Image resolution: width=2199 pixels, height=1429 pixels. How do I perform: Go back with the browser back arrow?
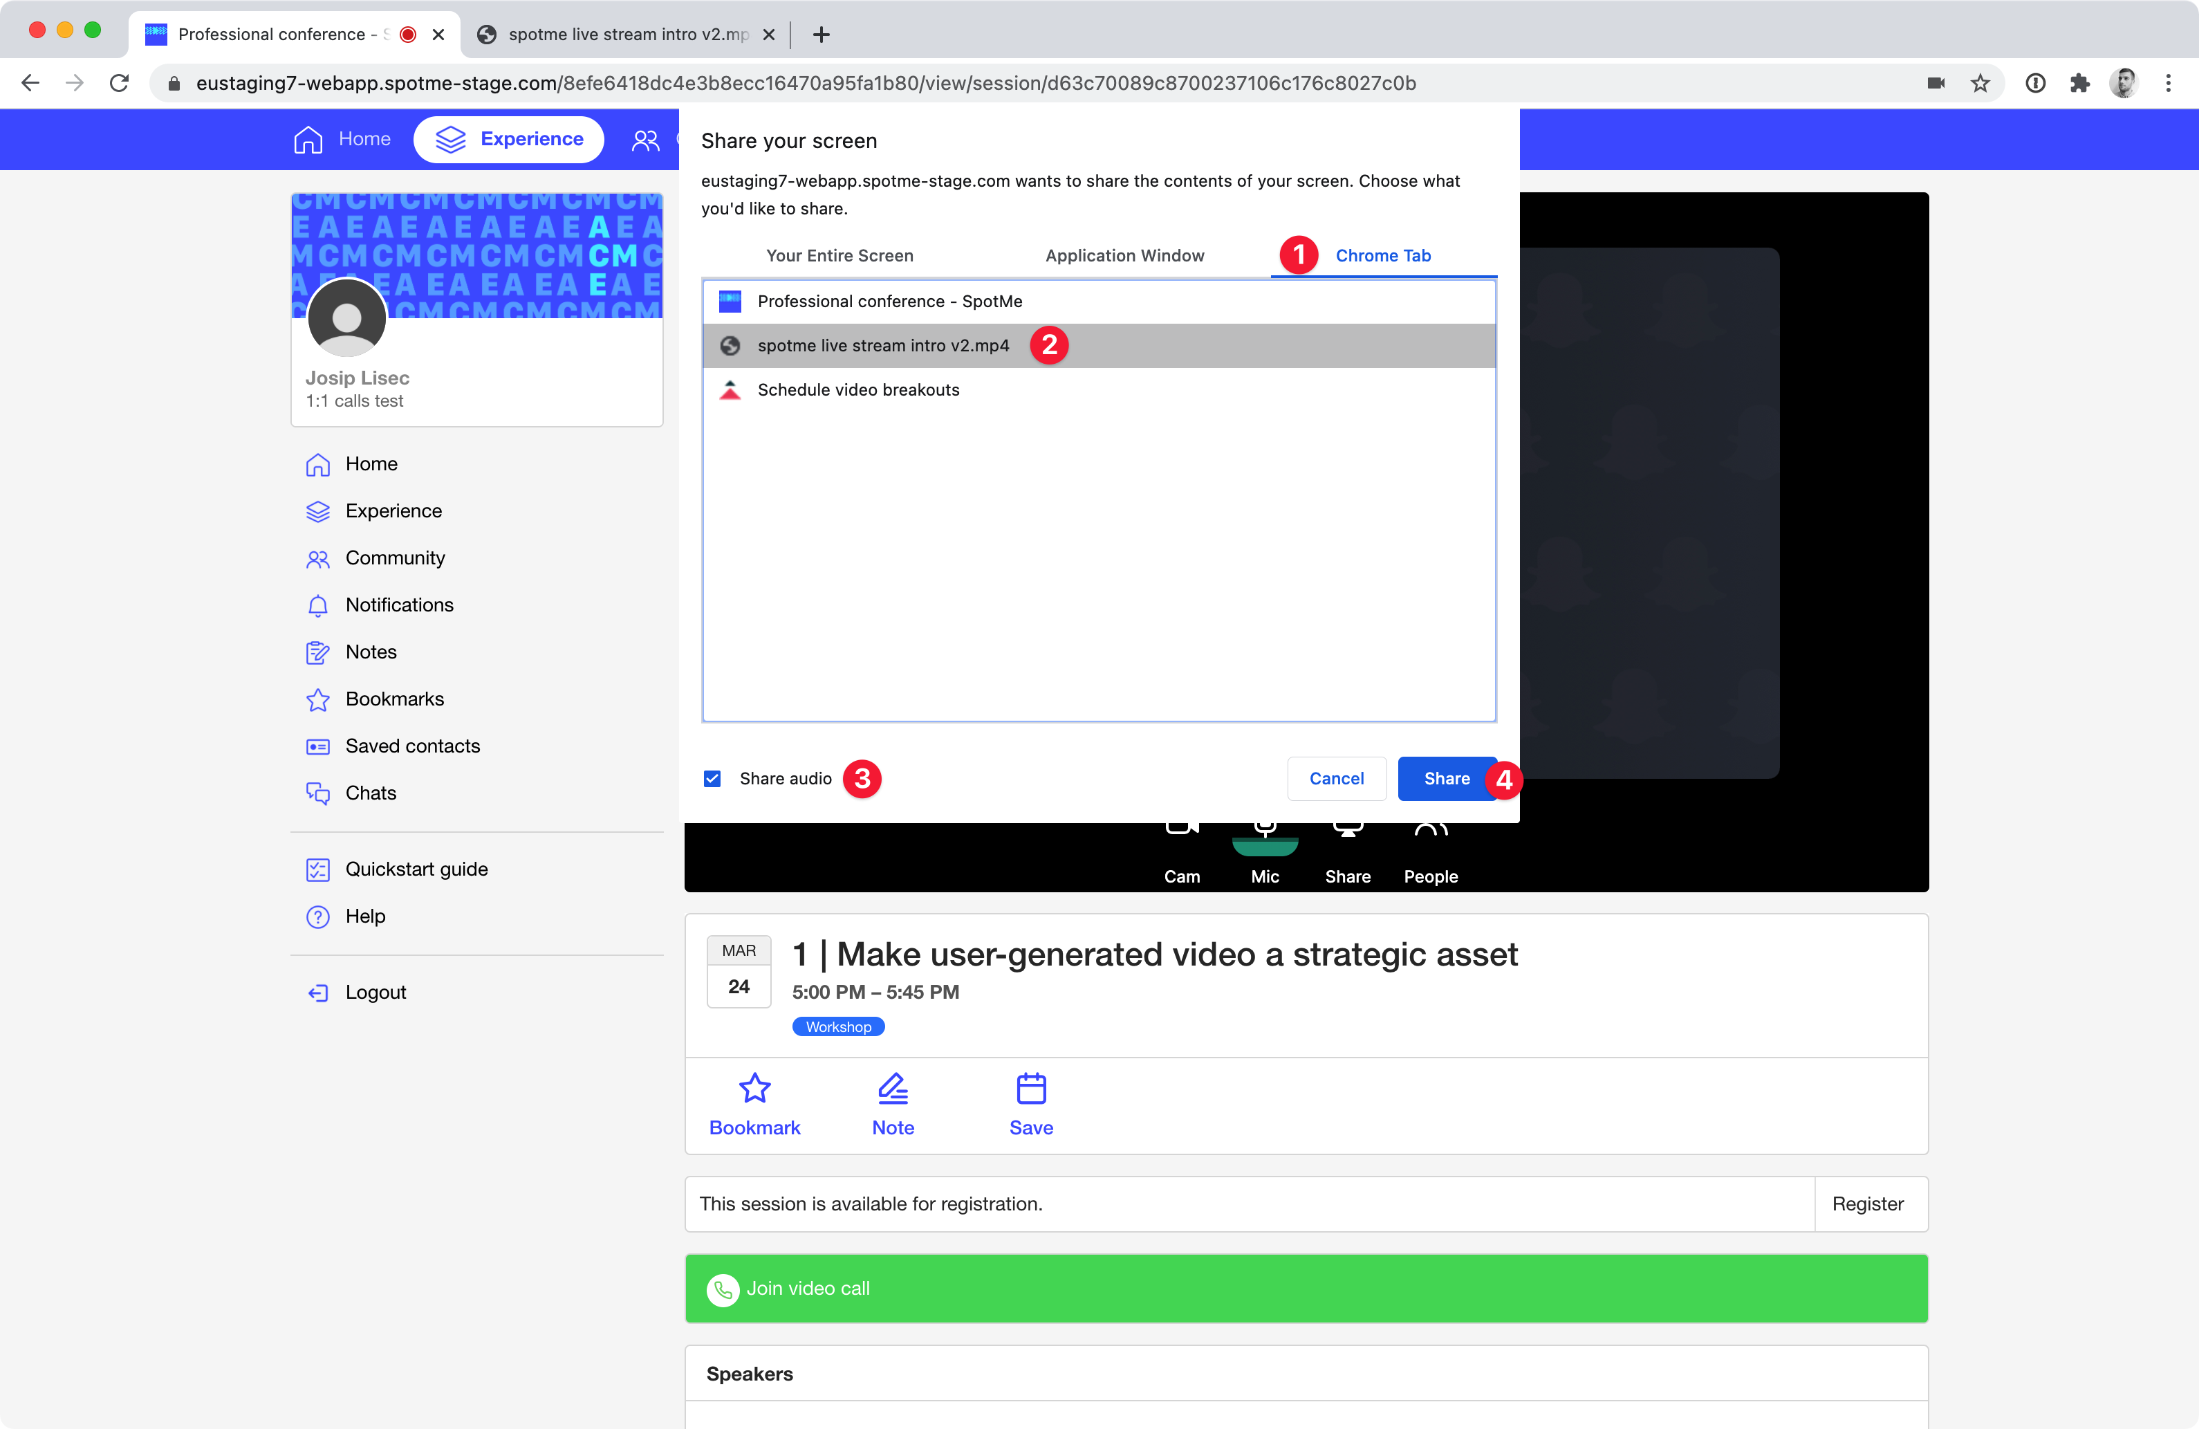30,83
